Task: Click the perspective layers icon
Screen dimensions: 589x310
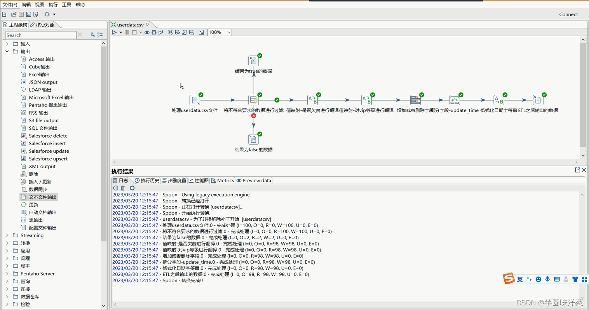Action: (x=47, y=14)
